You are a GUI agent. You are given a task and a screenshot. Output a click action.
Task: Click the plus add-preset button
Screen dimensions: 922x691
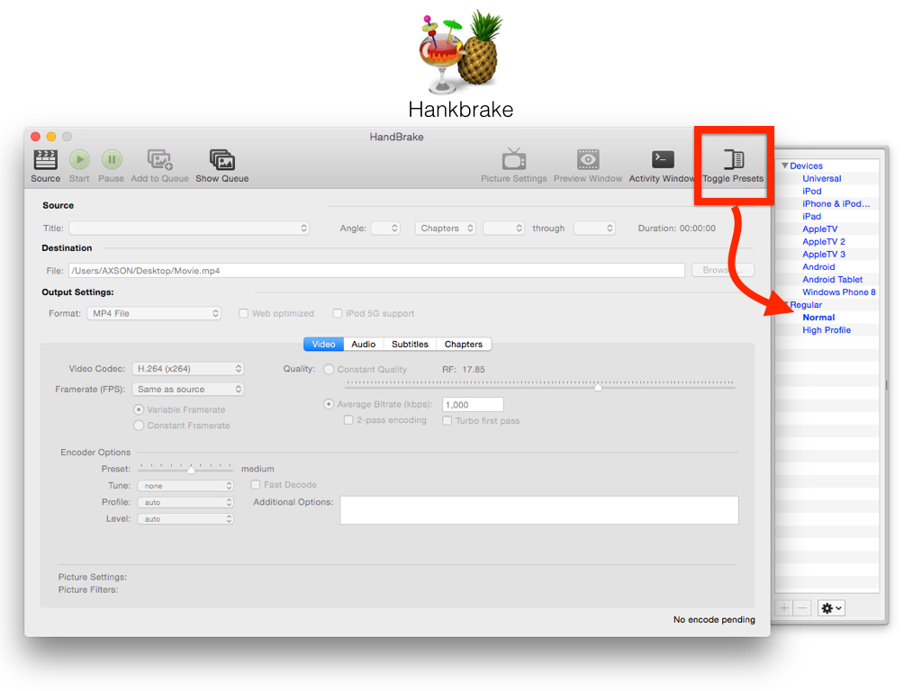(784, 608)
